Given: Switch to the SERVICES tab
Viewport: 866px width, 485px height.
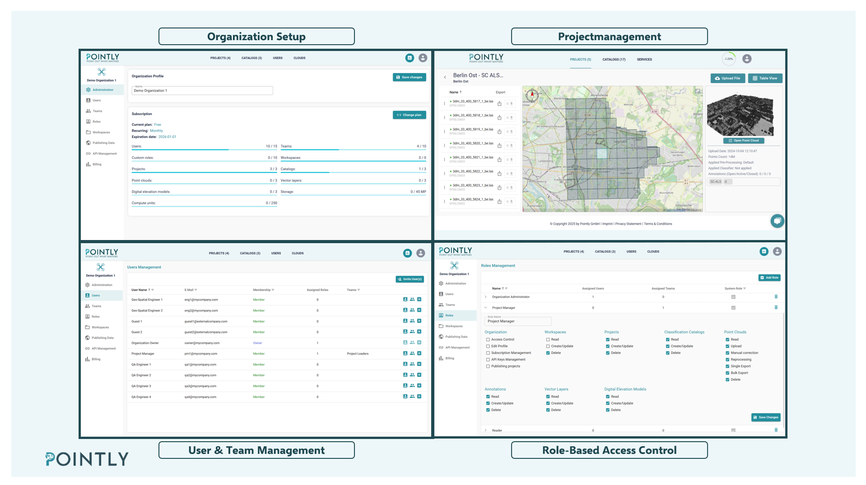Looking at the screenshot, I should coord(644,60).
